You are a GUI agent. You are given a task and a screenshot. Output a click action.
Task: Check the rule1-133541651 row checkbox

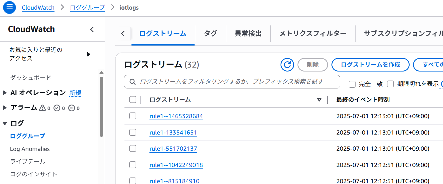133,132
